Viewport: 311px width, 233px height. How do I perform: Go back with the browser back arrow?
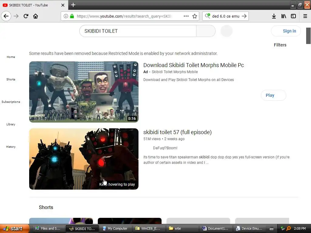coord(6,16)
